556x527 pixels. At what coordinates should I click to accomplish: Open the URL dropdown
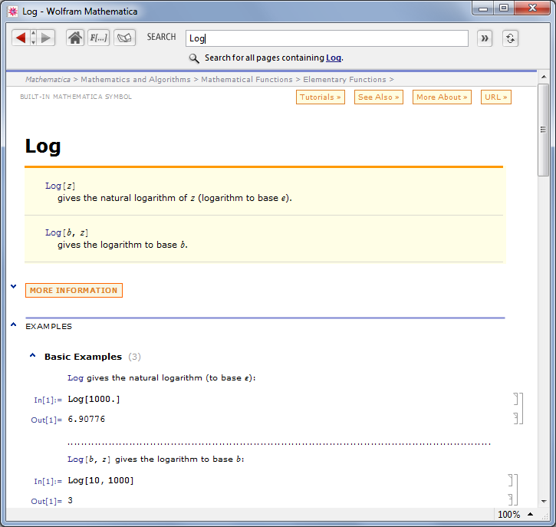(x=496, y=97)
